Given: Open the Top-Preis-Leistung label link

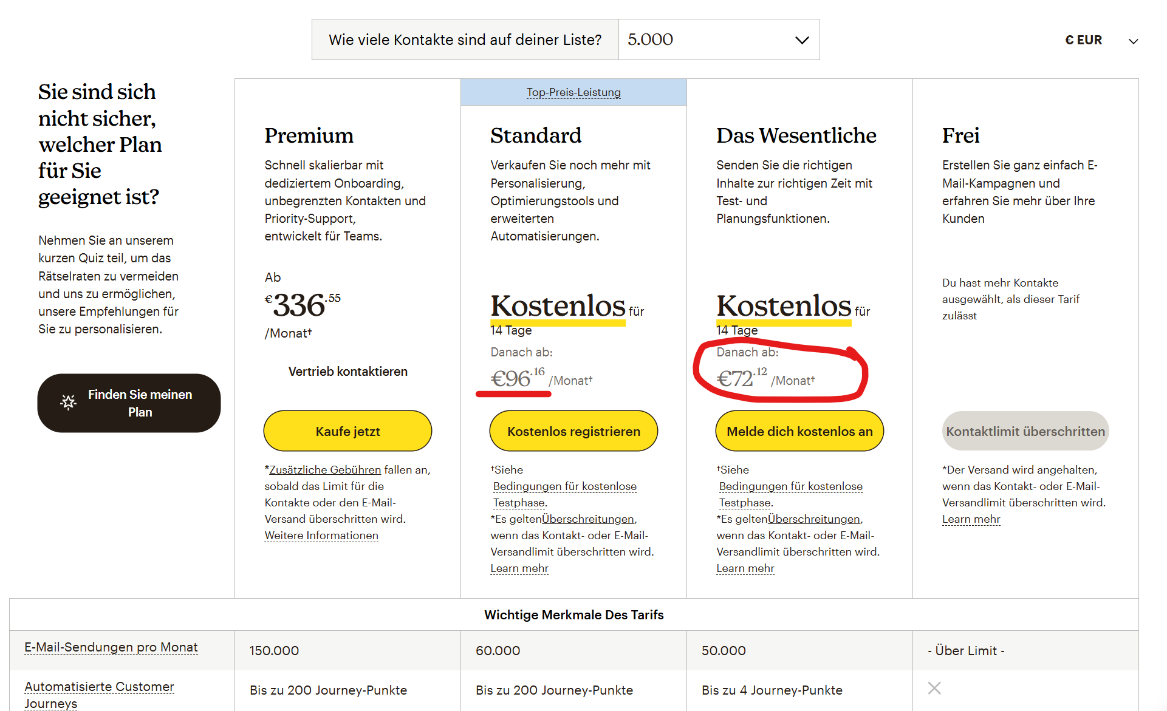Looking at the screenshot, I should pyautogui.click(x=573, y=92).
